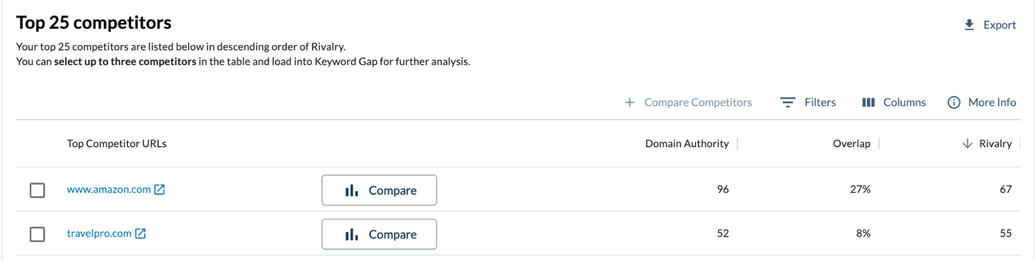Open external link icon beside travelpro.com
Screen dimensions: 1035x261
(x=140, y=234)
